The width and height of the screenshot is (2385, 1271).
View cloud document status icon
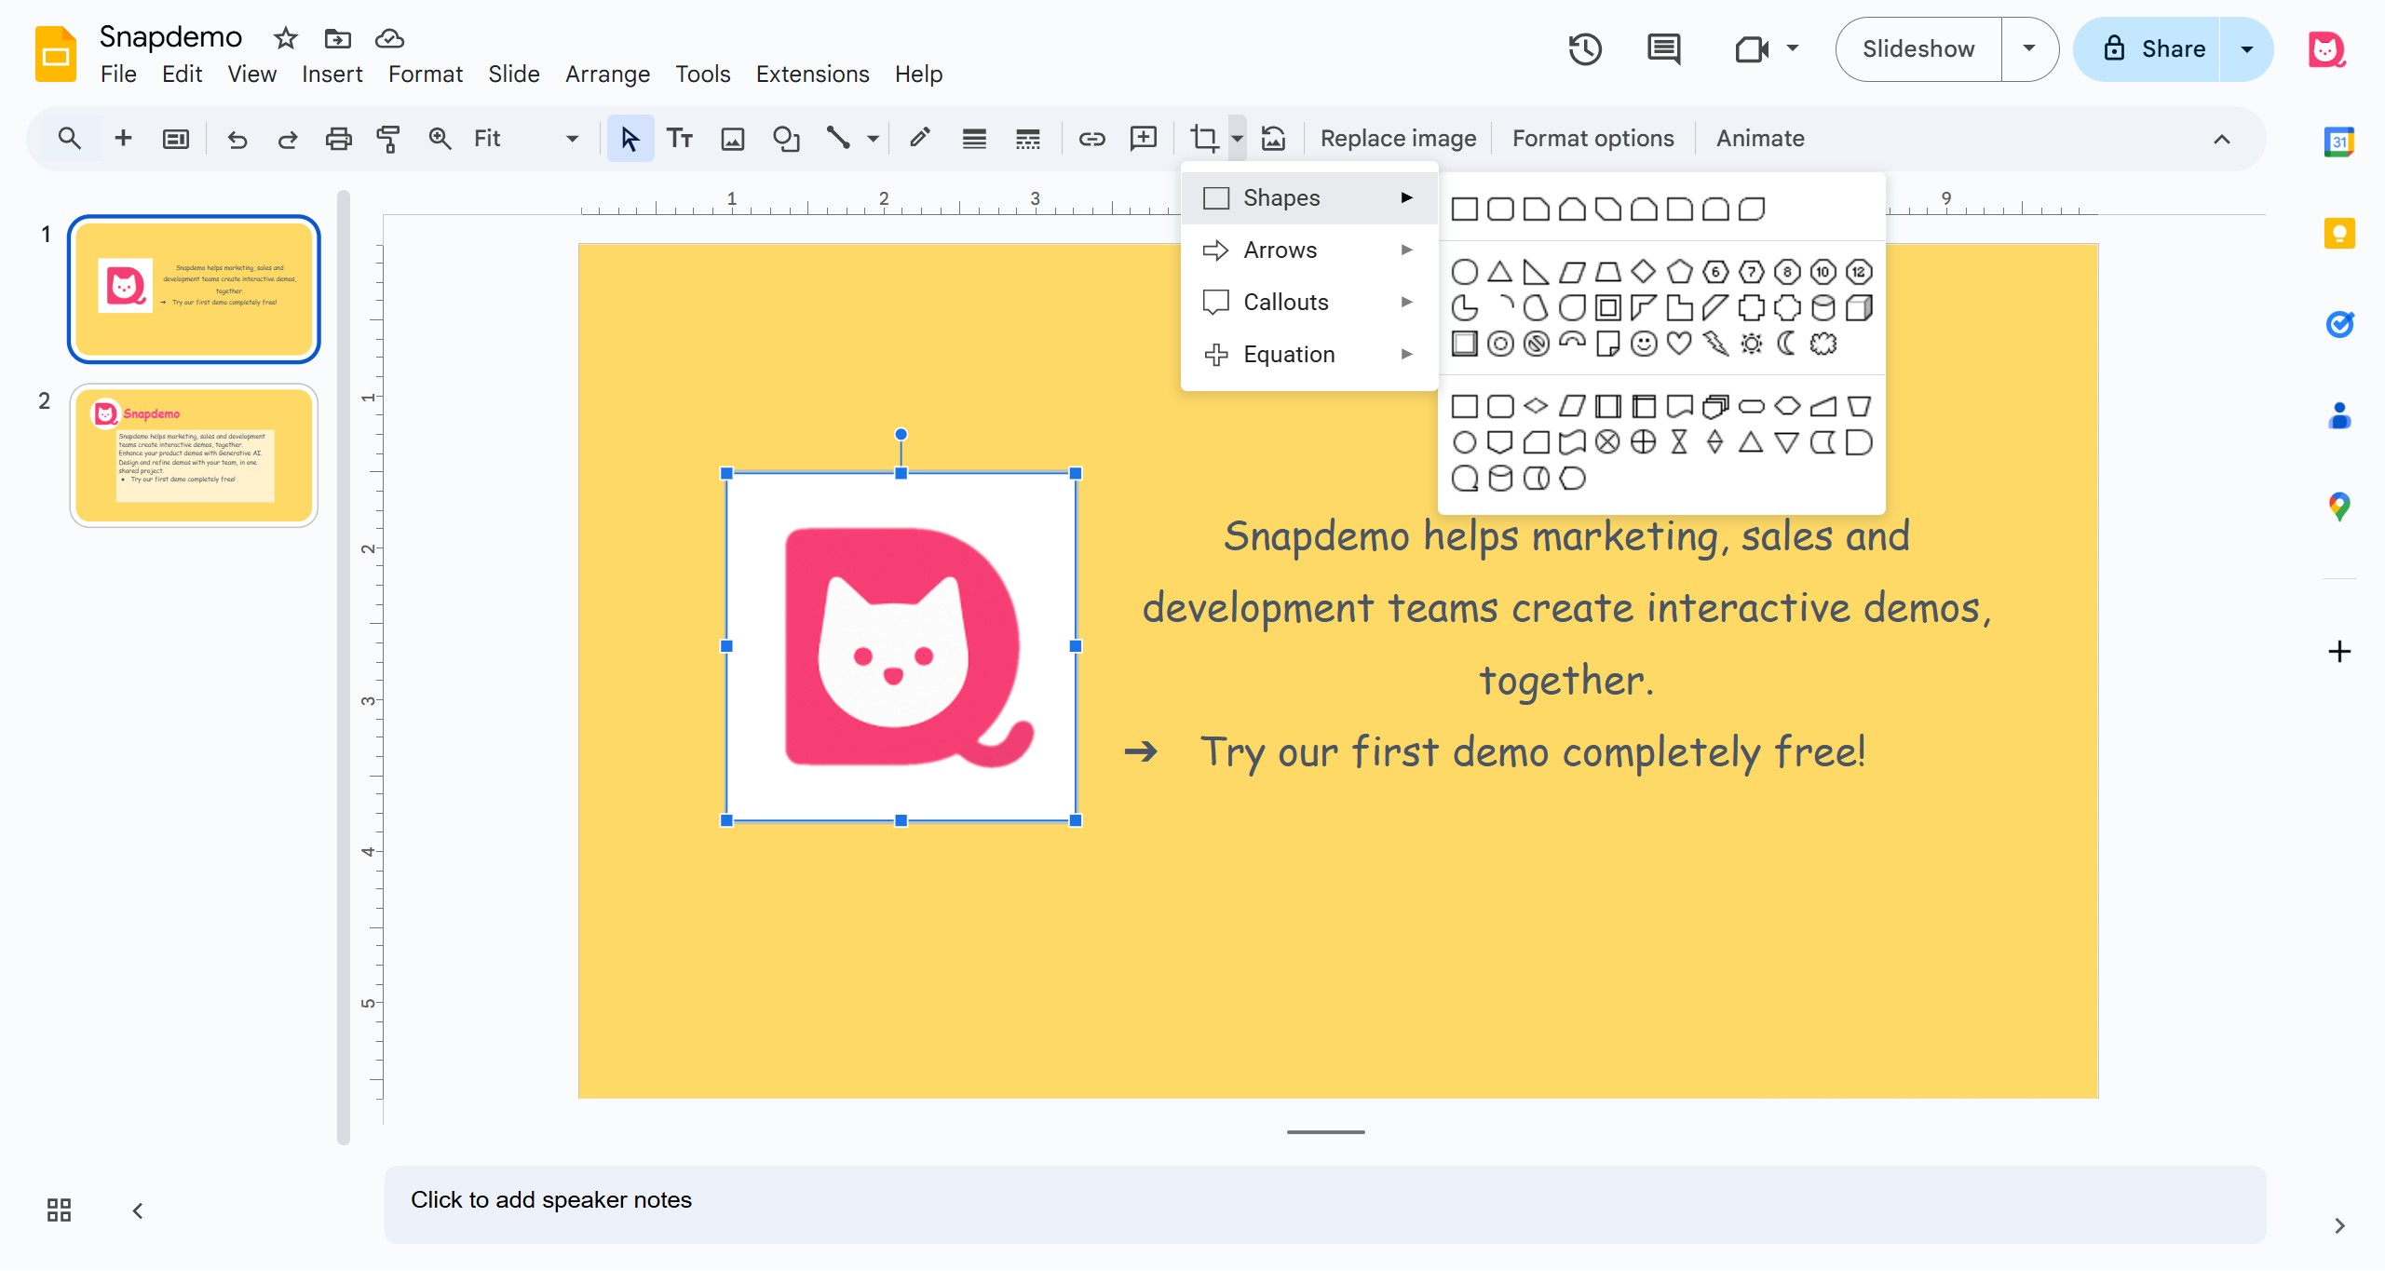(389, 38)
